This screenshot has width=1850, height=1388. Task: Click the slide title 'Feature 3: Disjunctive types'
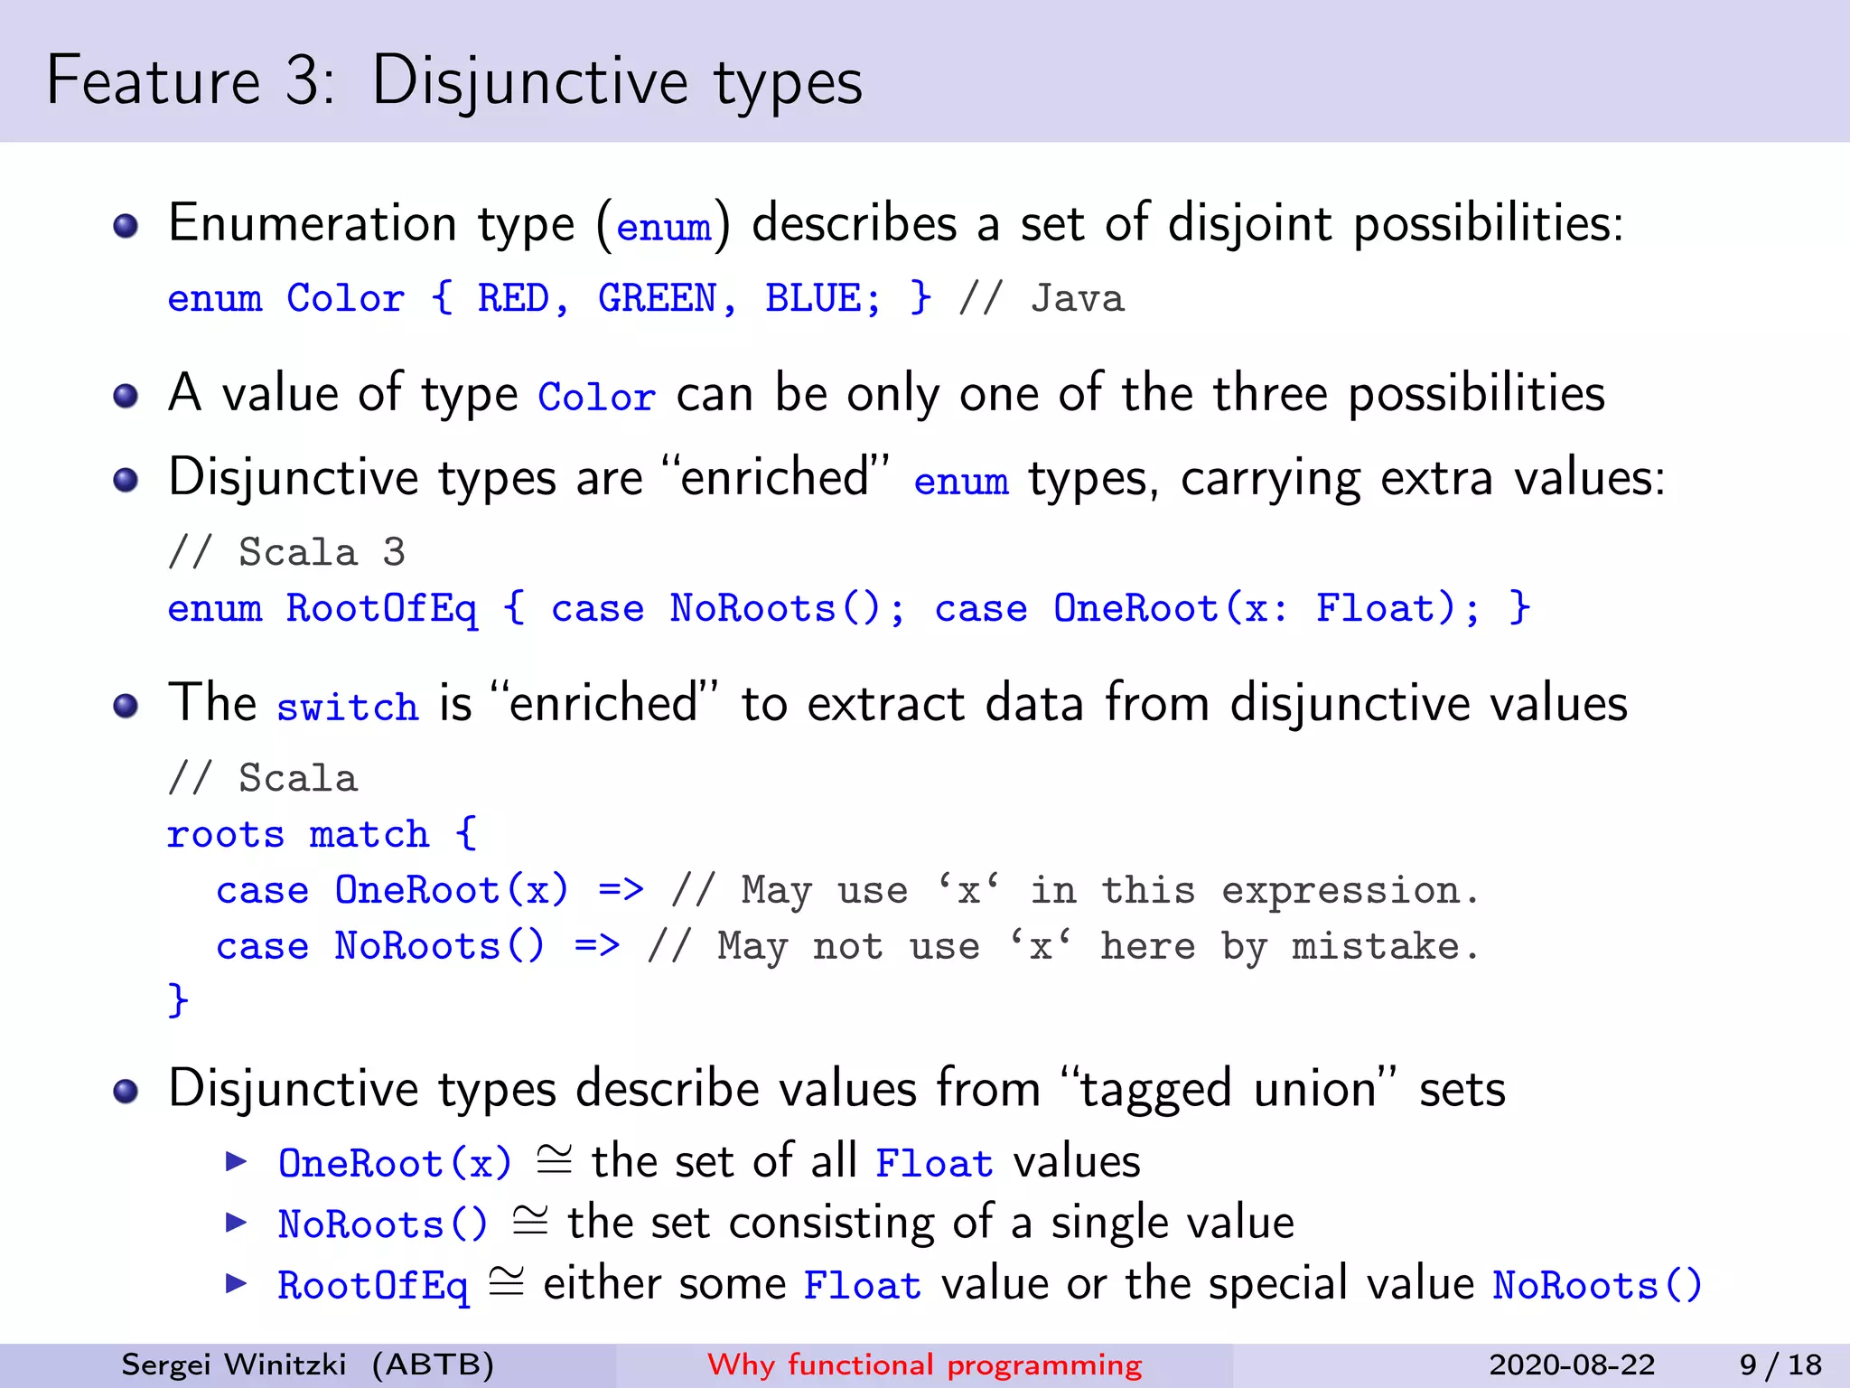[454, 81]
